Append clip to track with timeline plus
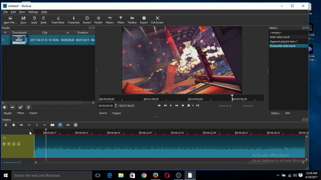Screen dimensions: 321x180 [14, 125]
